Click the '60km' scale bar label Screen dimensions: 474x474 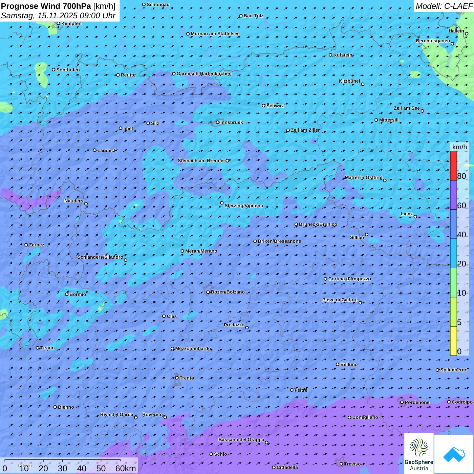click(126, 468)
